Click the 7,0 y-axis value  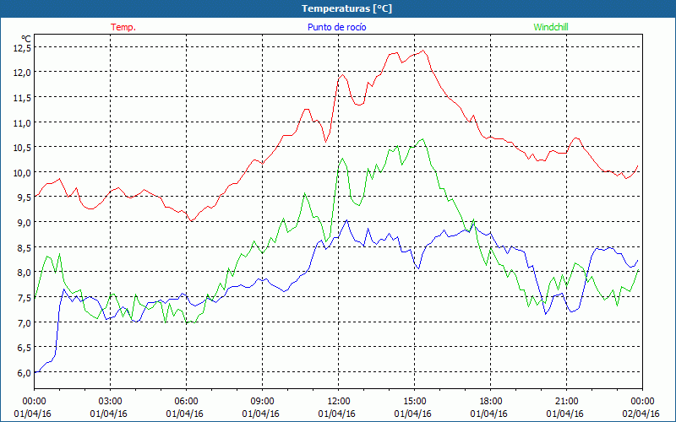(24, 322)
